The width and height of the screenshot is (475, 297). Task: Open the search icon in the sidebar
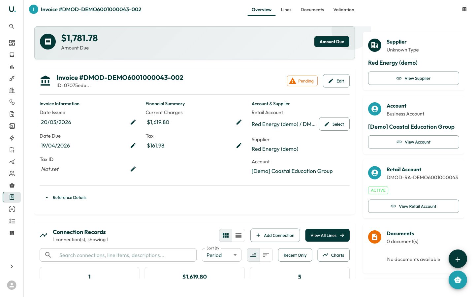click(x=12, y=26)
